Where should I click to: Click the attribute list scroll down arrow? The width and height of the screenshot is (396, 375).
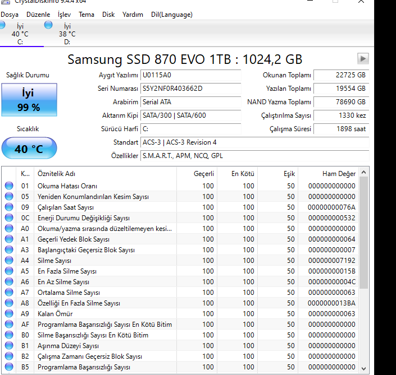pos(363,369)
